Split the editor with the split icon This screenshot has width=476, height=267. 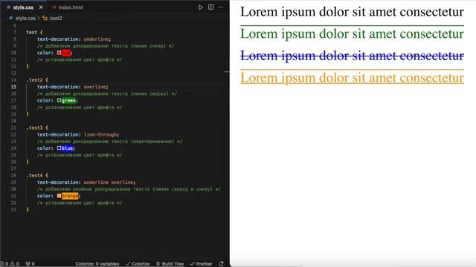(x=210, y=7)
